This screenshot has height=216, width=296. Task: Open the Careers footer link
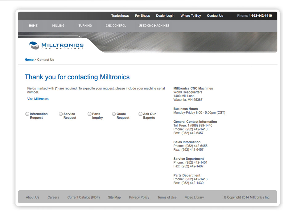click(53, 197)
